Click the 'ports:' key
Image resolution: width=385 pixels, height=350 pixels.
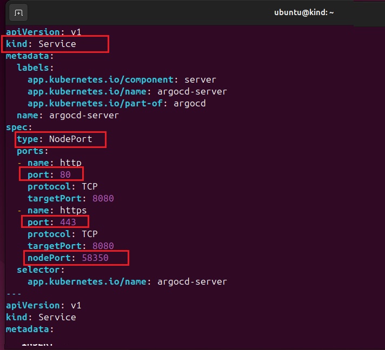(x=32, y=151)
